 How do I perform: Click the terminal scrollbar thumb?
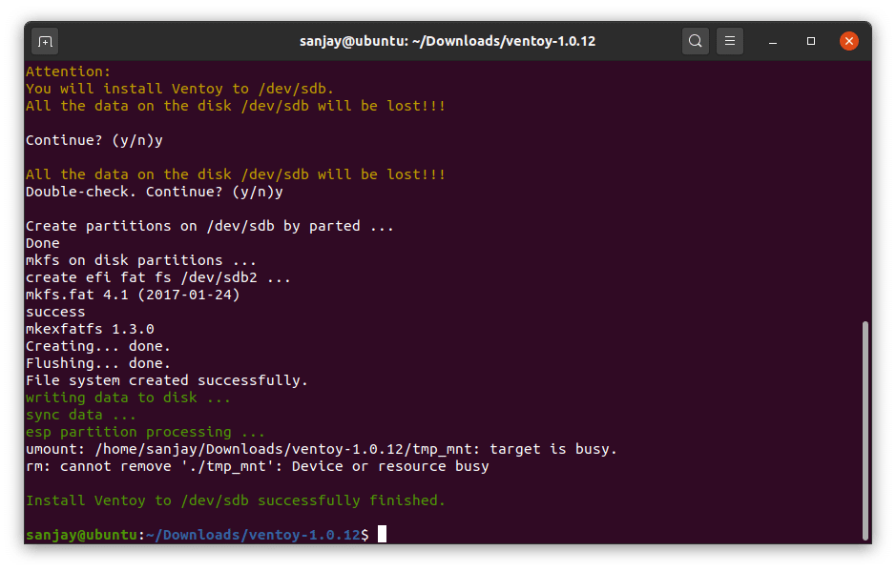pyautogui.click(x=865, y=429)
